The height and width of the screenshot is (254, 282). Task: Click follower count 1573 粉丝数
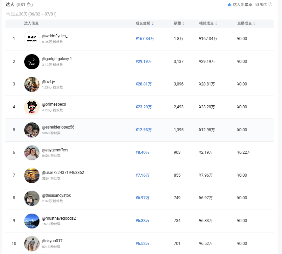(51, 224)
